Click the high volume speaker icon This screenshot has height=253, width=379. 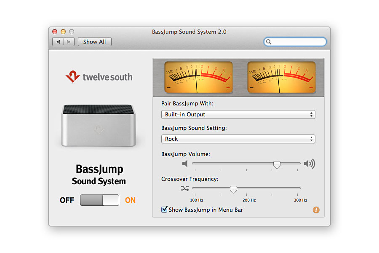coord(310,164)
